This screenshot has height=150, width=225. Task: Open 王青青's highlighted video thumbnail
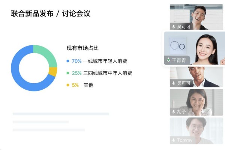tap(194, 48)
